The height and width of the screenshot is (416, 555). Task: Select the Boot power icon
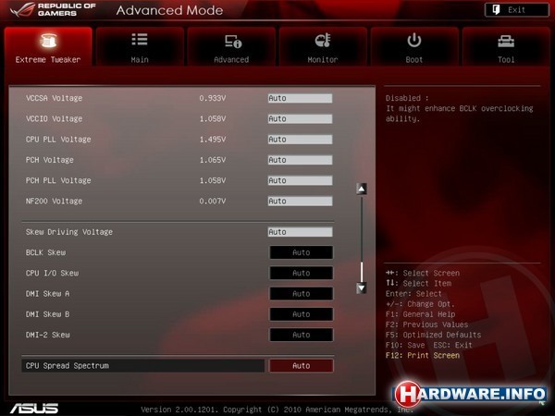click(414, 41)
